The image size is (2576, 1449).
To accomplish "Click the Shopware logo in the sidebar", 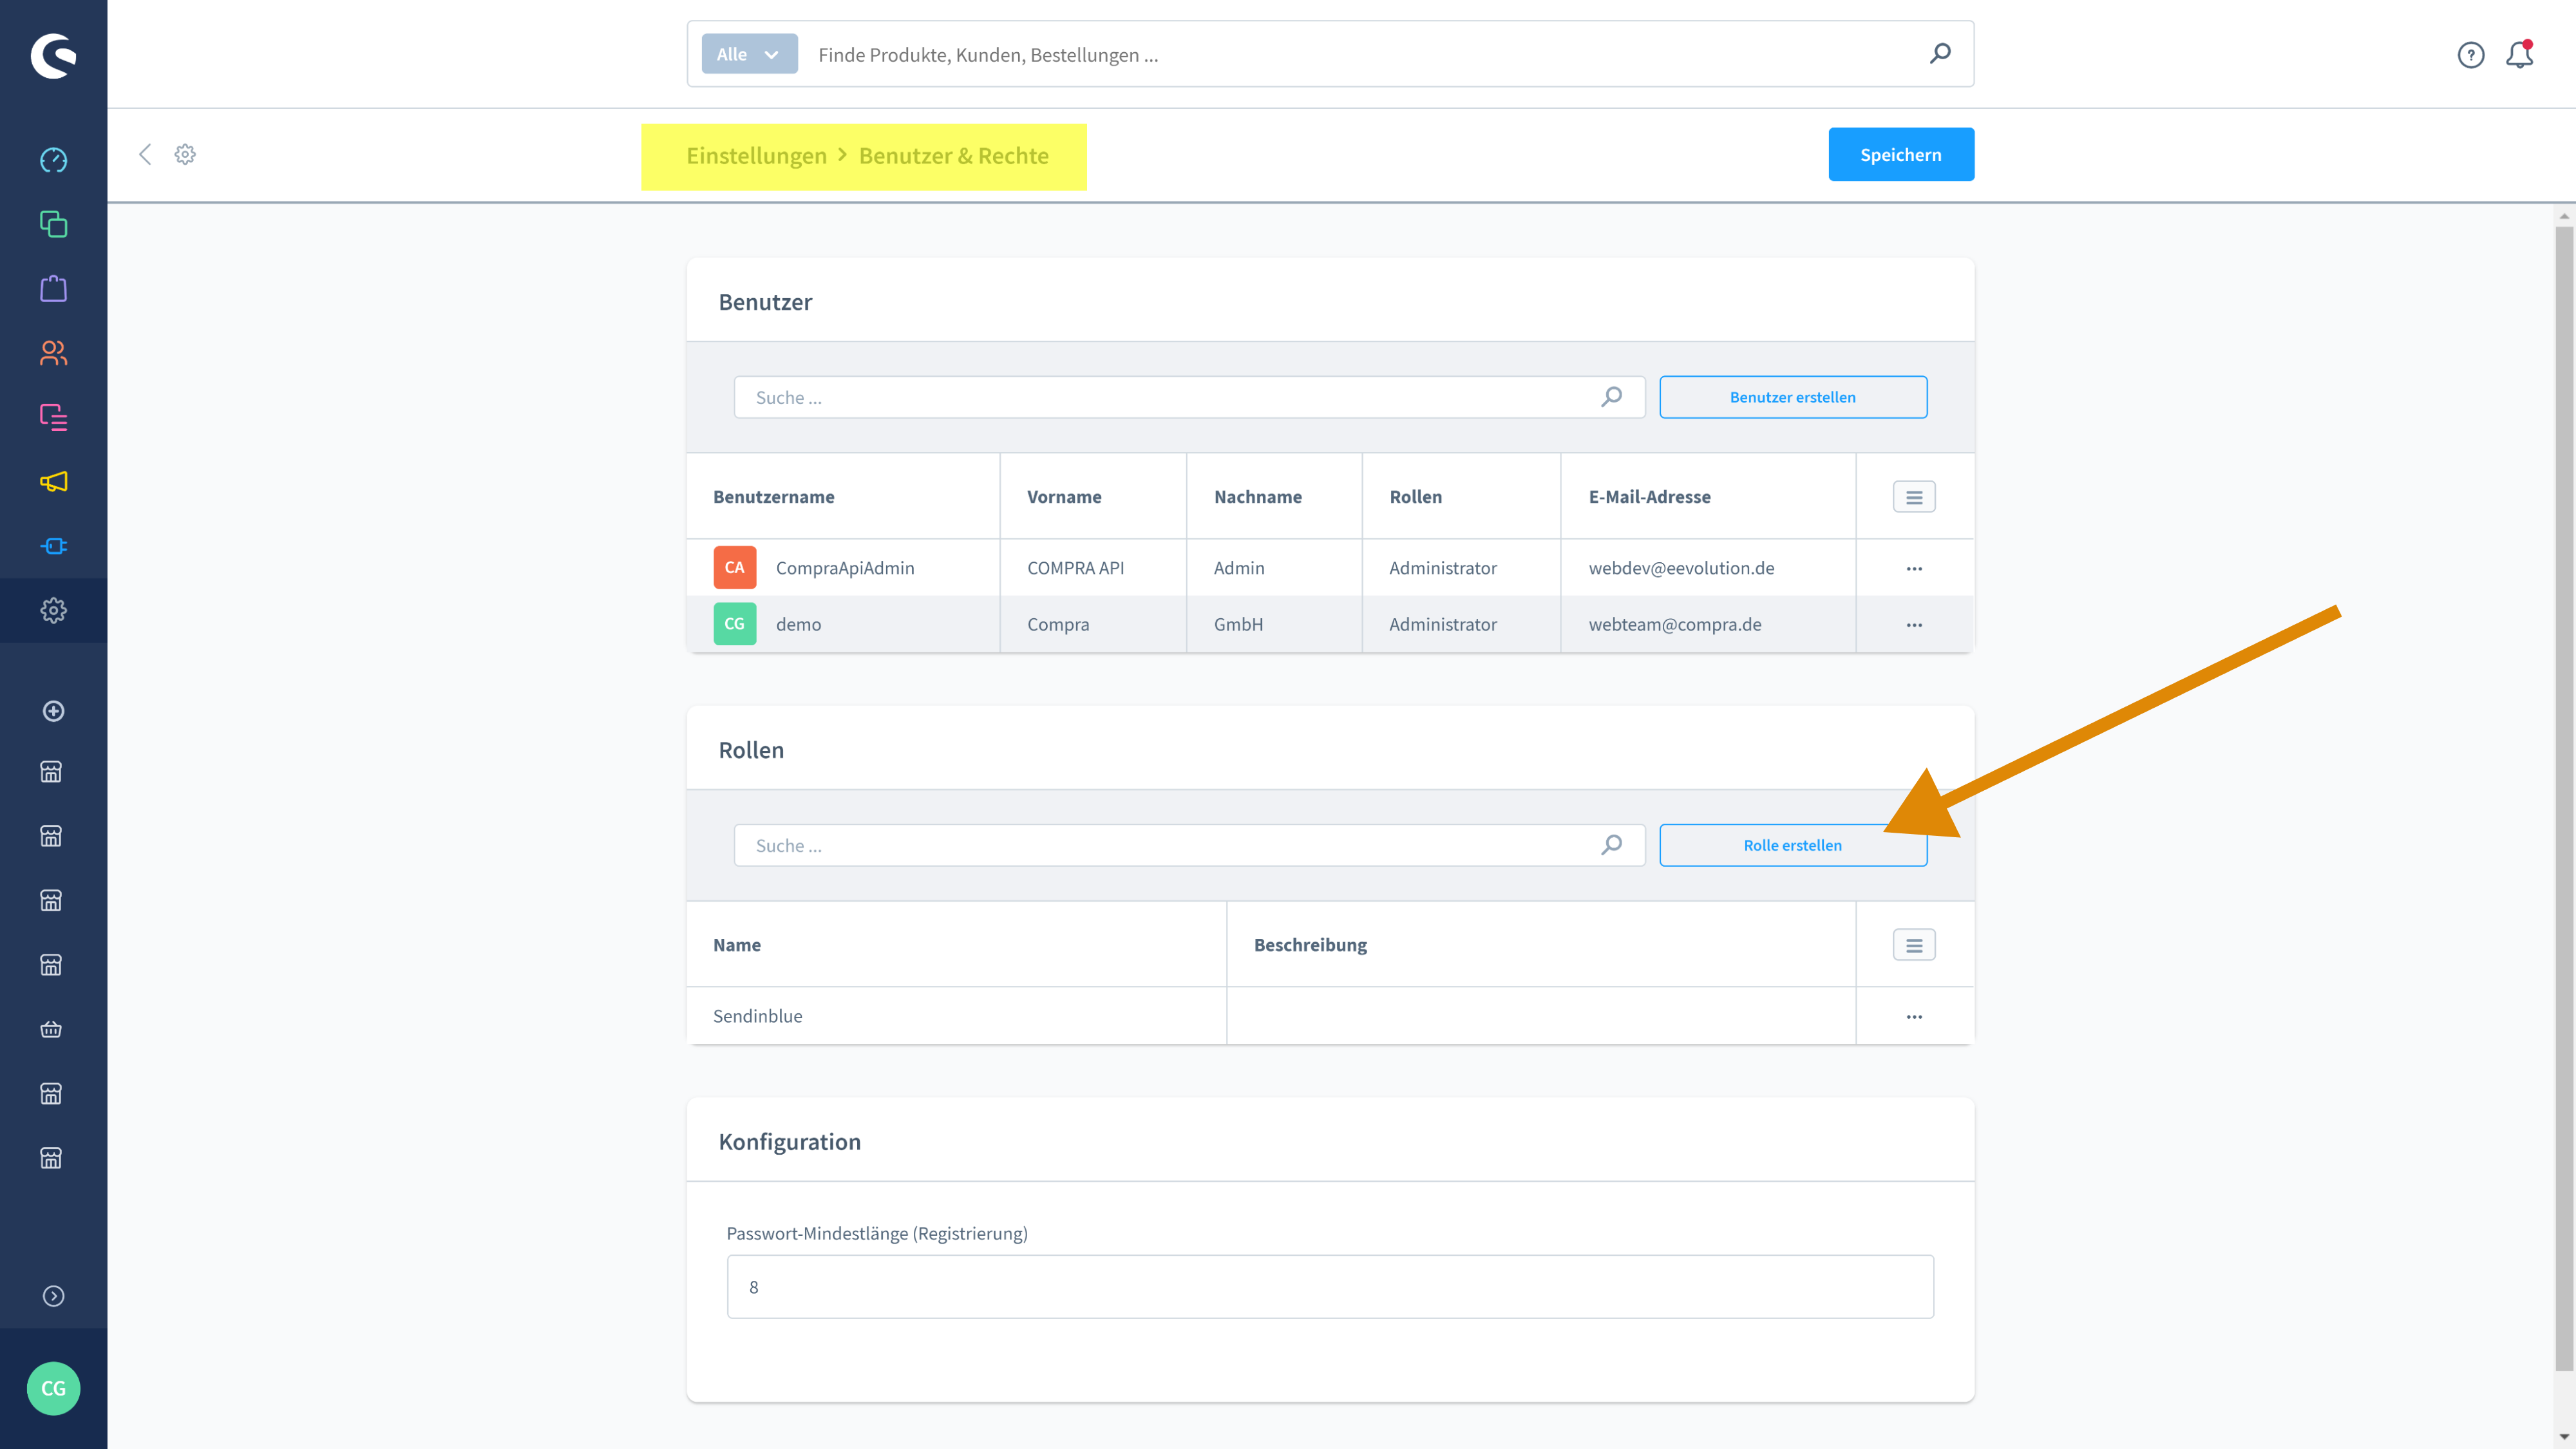I will click(x=53, y=55).
